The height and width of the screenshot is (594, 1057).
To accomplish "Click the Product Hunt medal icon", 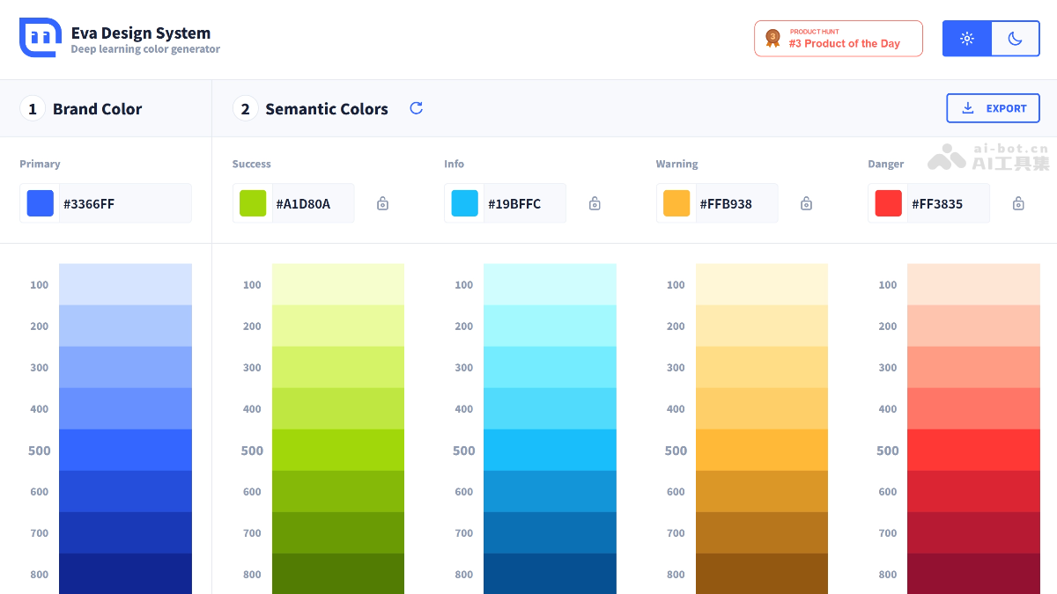I will [x=772, y=38].
